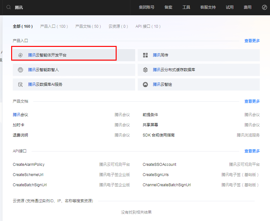Click 腾讯会议 label beside 共享屏幕
This screenshot has height=221, width=270.
(x=252, y=125)
